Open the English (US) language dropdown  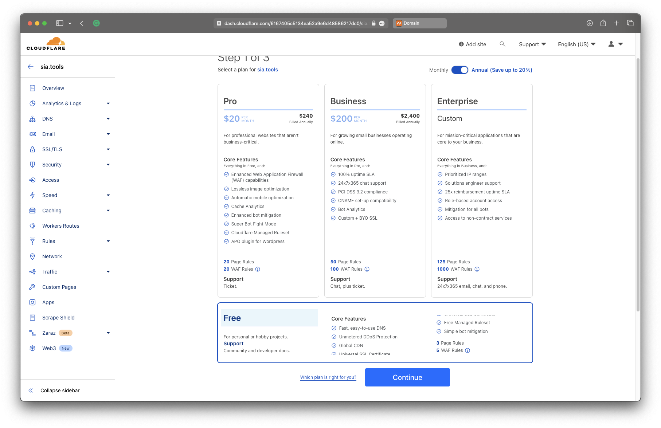click(x=576, y=44)
